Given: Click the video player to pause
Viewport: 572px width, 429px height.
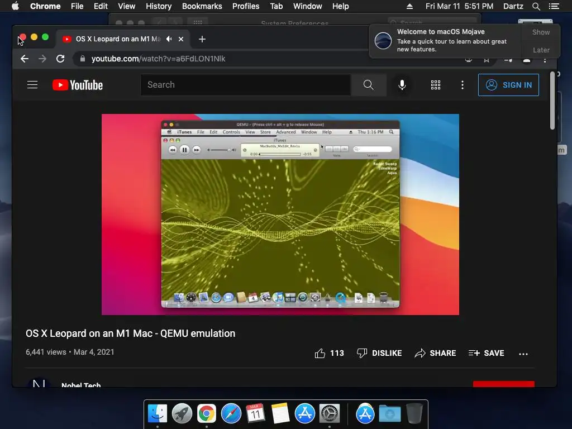Looking at the screenshot, I should tap(280, 214).
